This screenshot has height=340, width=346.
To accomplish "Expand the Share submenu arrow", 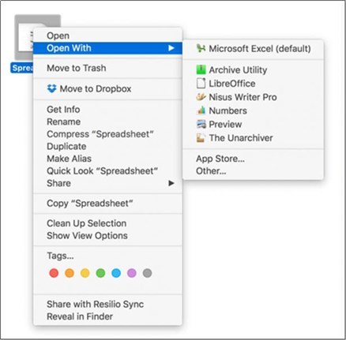I will 171,183.
